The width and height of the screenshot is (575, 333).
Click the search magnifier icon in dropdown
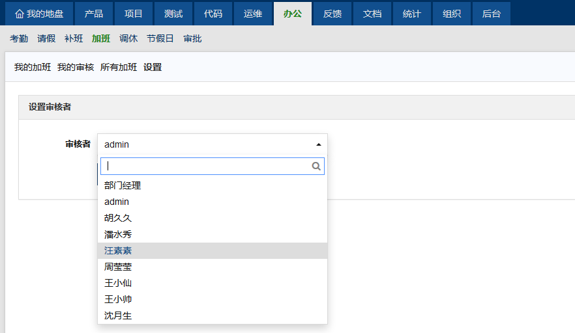(316, 166)
